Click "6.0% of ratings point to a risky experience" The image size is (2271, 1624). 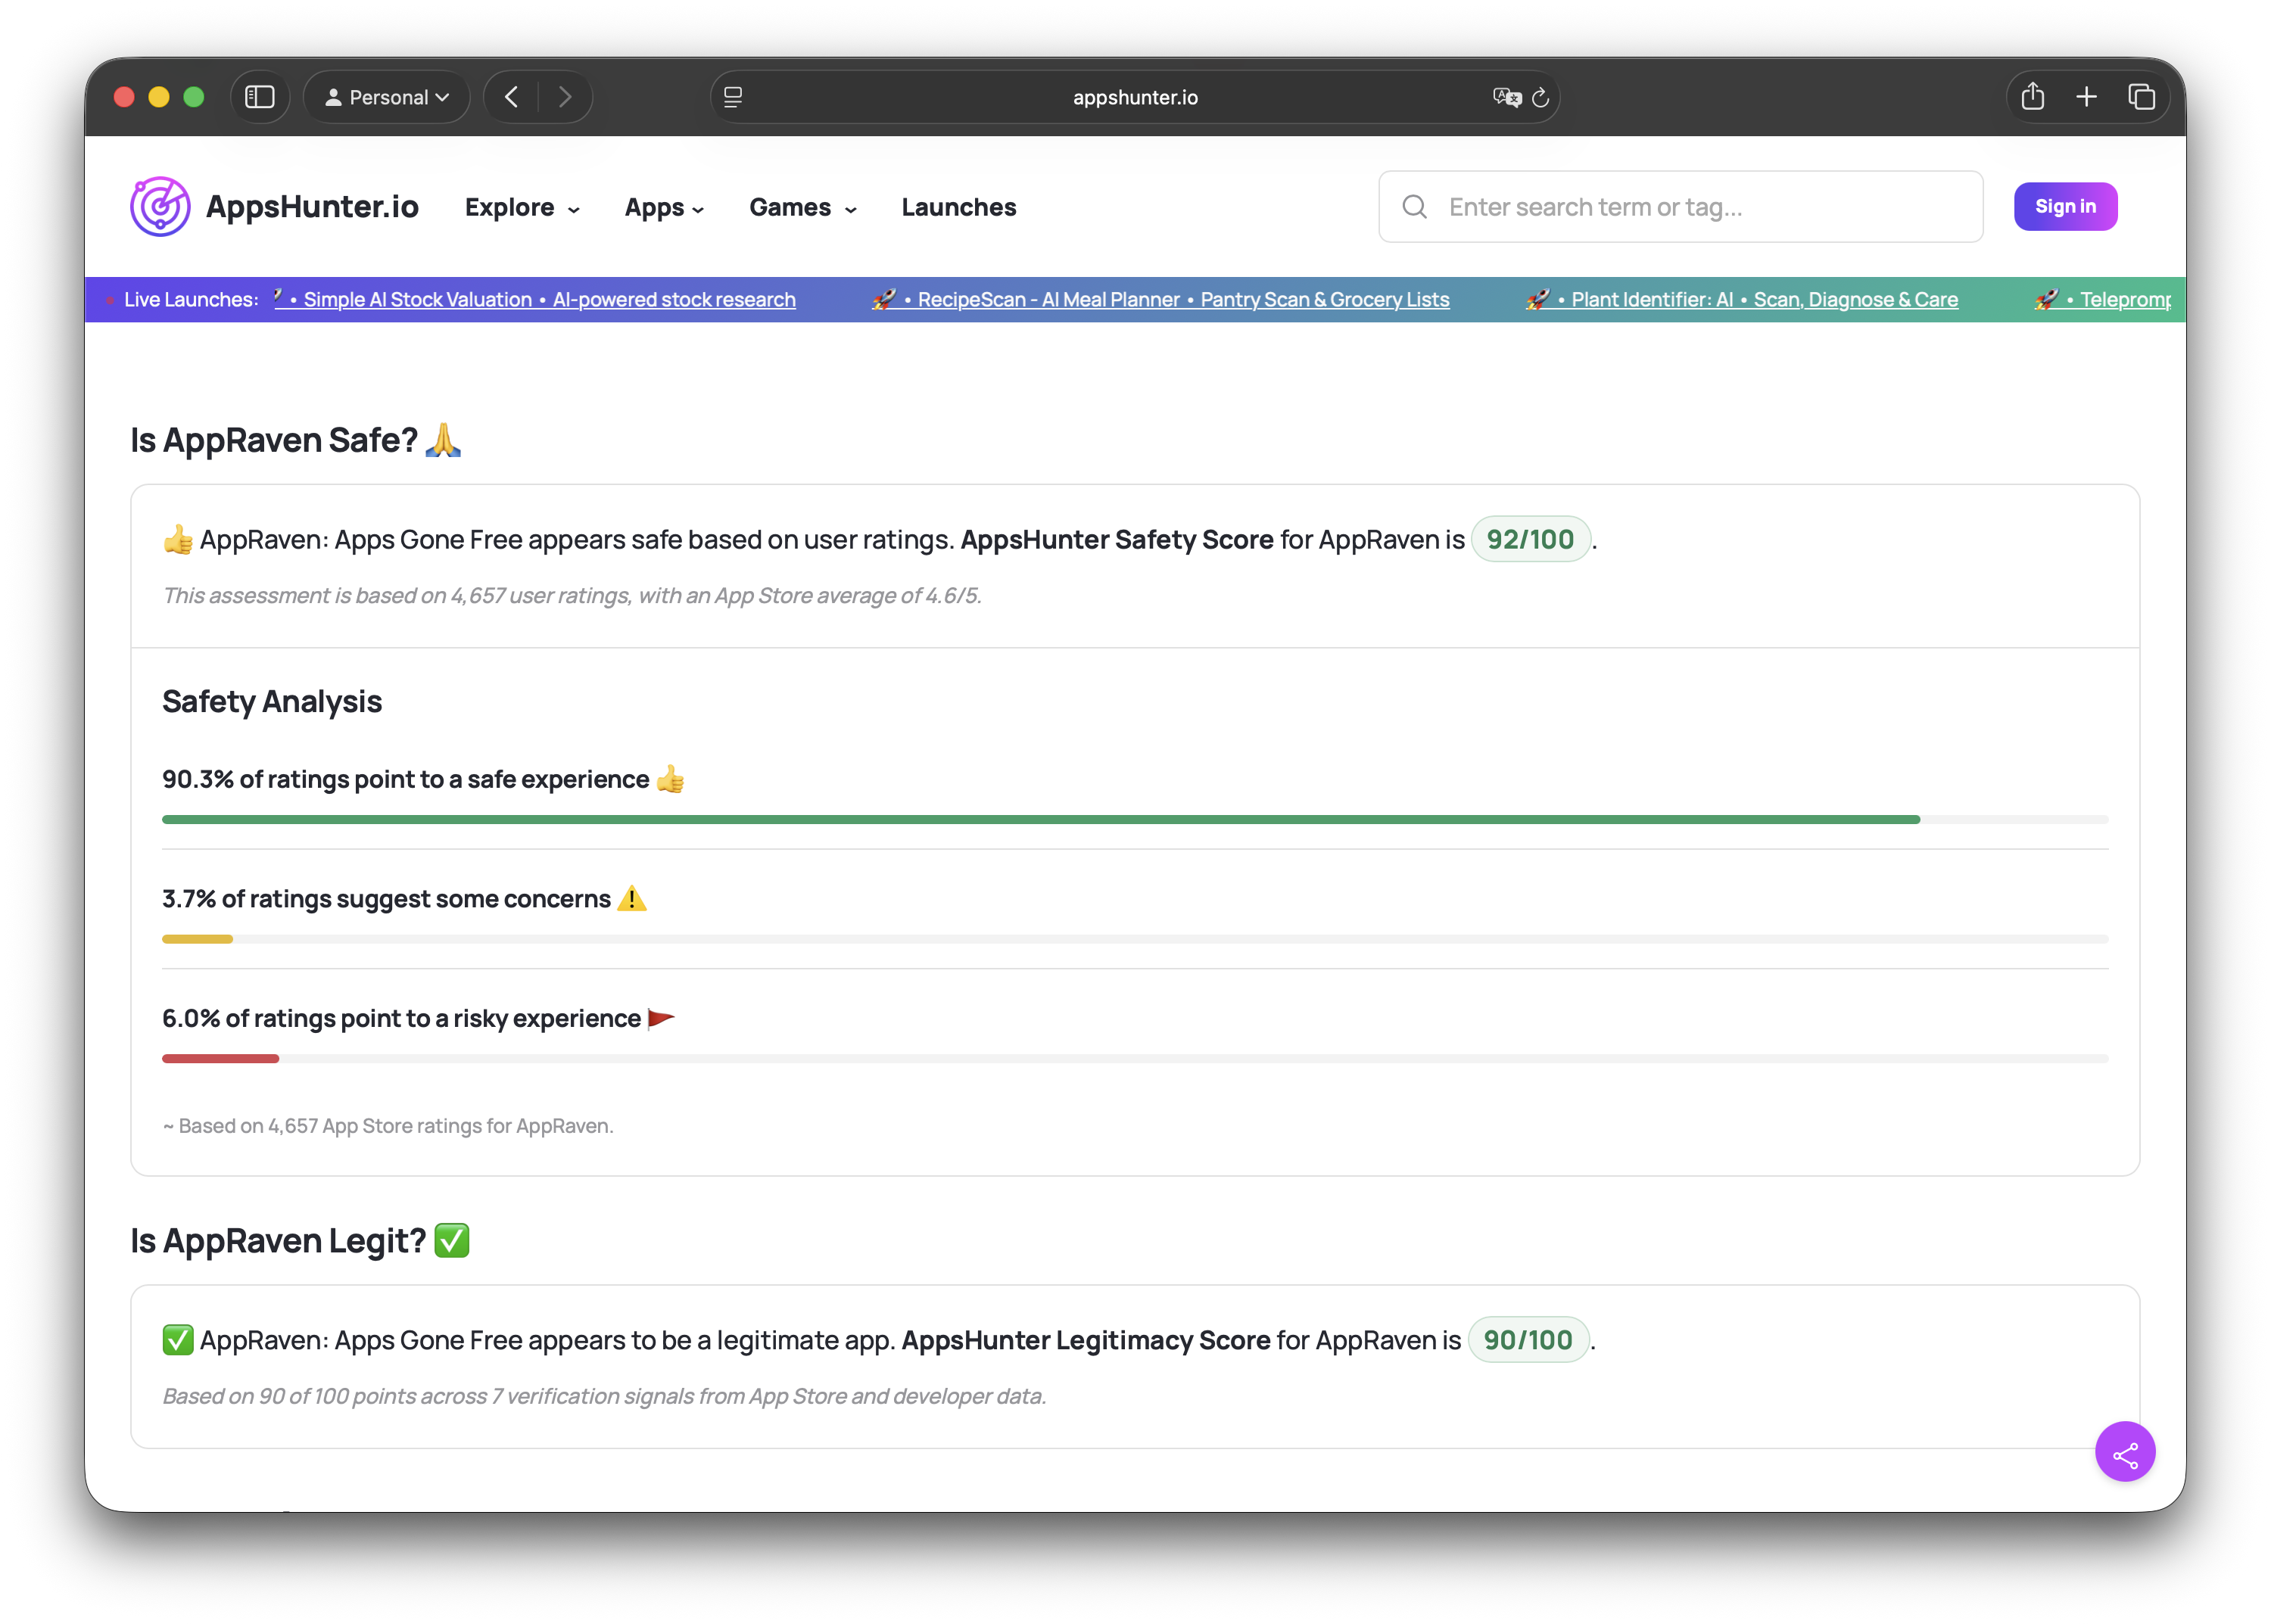[401, 1018]
